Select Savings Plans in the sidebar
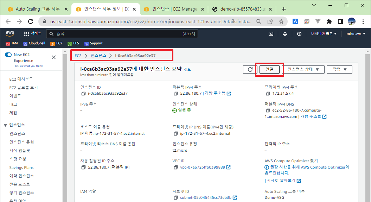 pyautogui.click(x=21, y=168)
